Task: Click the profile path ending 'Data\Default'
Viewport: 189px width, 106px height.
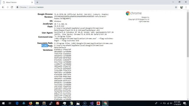Action: (79, 47)
